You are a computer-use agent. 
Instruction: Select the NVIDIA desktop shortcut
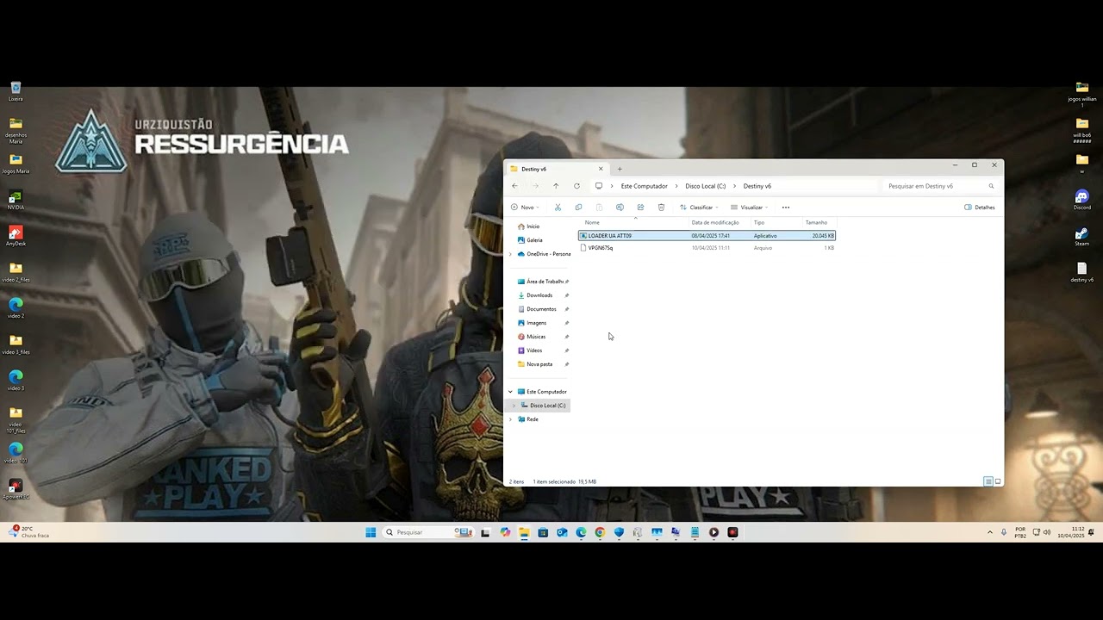coord(16,200)
